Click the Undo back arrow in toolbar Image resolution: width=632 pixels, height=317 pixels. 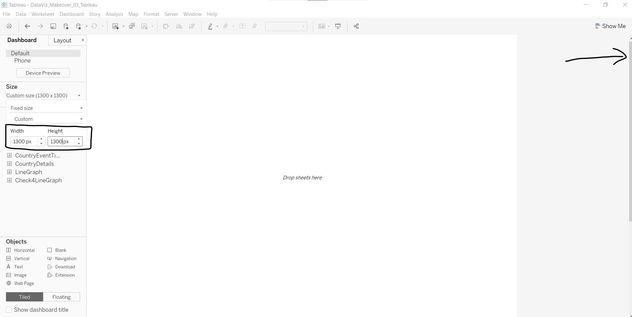[x=27, y=26]
